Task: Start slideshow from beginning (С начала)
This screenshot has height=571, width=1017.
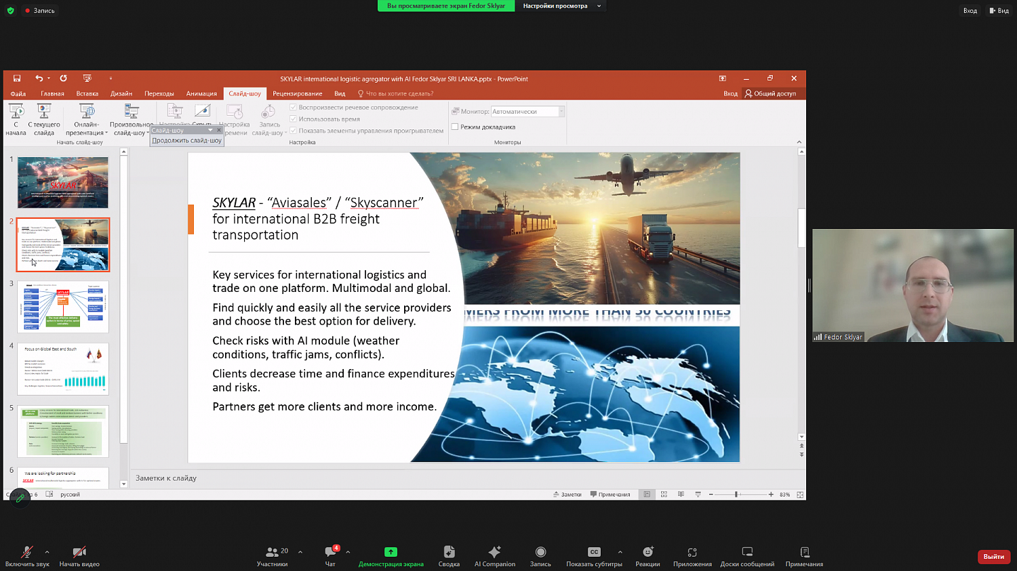Action: pyautogui.click(x=16, y=120)
